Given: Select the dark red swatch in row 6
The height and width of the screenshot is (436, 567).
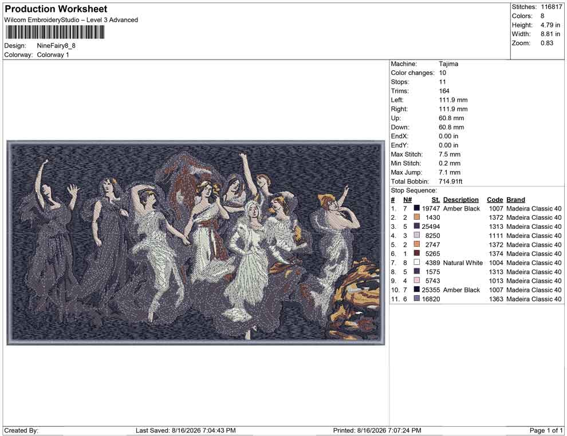Looking at the screenshot, I should pos(416,253).
